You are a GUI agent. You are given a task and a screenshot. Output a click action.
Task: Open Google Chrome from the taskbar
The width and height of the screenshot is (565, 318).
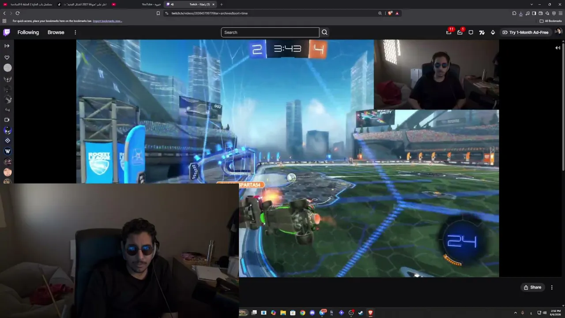point(302,313)
